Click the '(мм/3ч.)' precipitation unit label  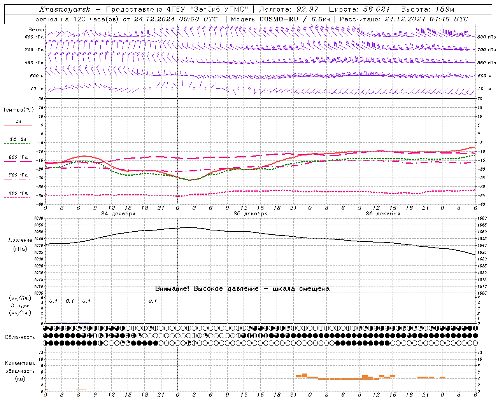tap(20, 298)
